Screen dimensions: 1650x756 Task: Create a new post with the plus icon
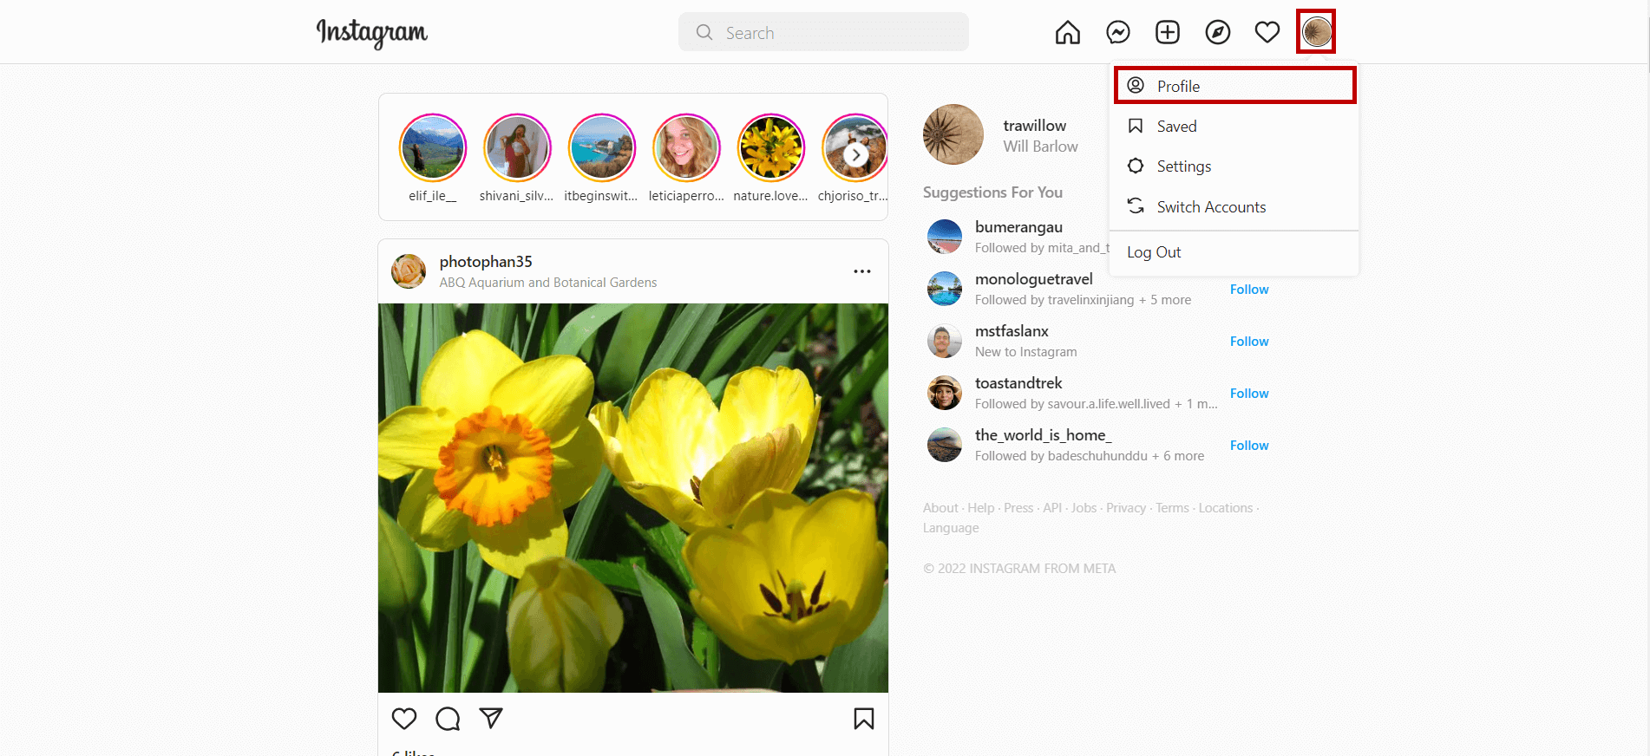click(1168, 33)
